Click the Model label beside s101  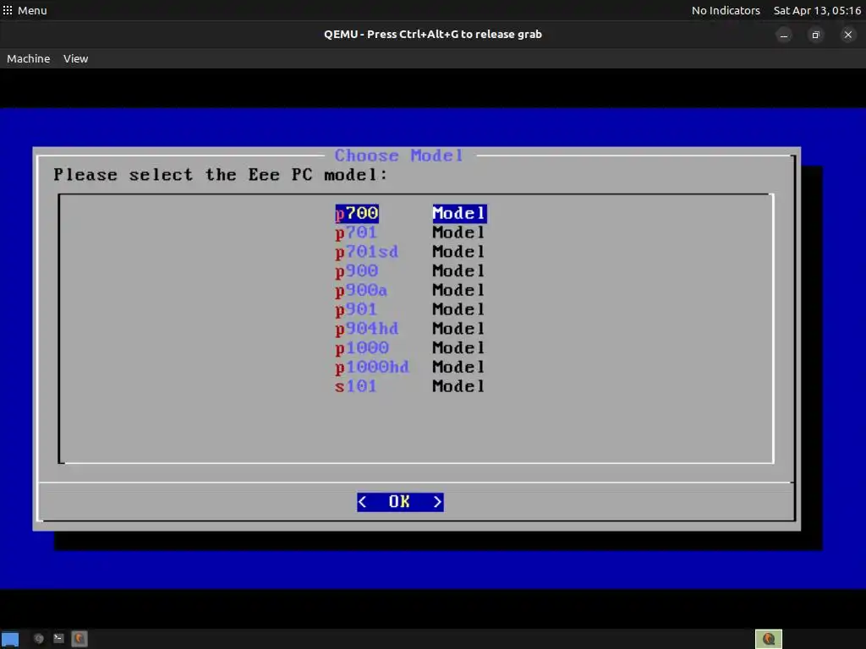tap(458, 387)
